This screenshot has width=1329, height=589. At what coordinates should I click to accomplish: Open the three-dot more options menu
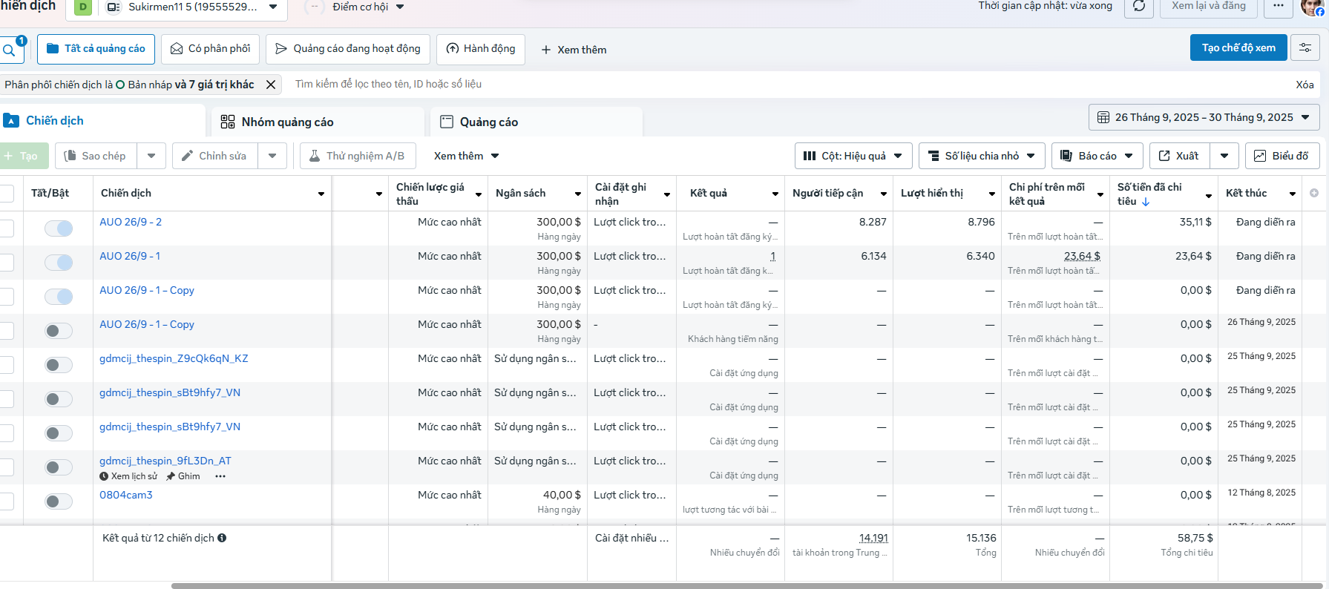point(1278,7)
